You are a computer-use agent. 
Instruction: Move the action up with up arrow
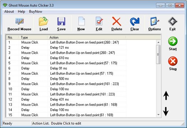(166, 95)
